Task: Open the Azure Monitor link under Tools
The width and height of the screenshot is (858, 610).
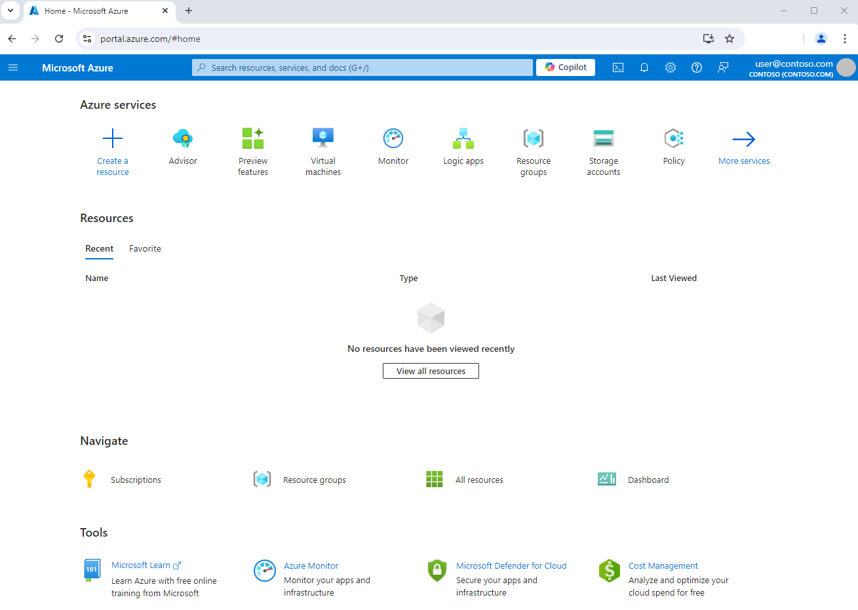Action: [311, 565]
